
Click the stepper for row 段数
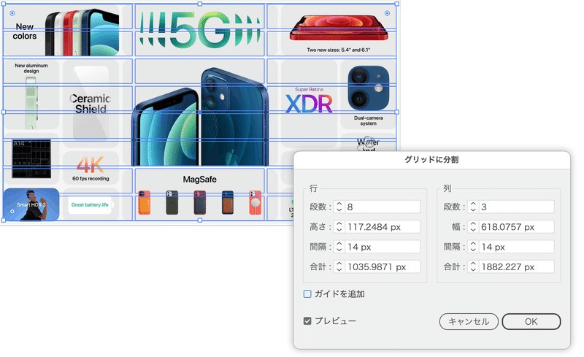339,207
